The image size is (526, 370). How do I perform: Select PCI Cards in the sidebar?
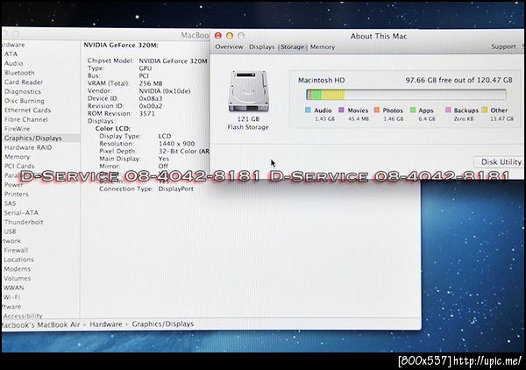coord(19,167)
